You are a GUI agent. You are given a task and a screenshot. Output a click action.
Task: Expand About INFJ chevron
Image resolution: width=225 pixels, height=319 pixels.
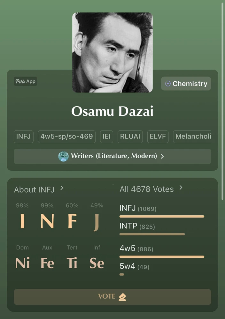coord(62,188)
